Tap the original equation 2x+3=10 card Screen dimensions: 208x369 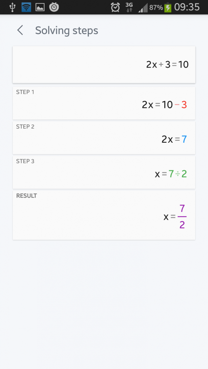tap(104, 65)
